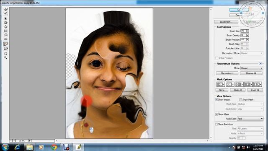This screenshot has width=268, height=151.
Task: Select the Twirl Clockwise tool
Action: 5,18
